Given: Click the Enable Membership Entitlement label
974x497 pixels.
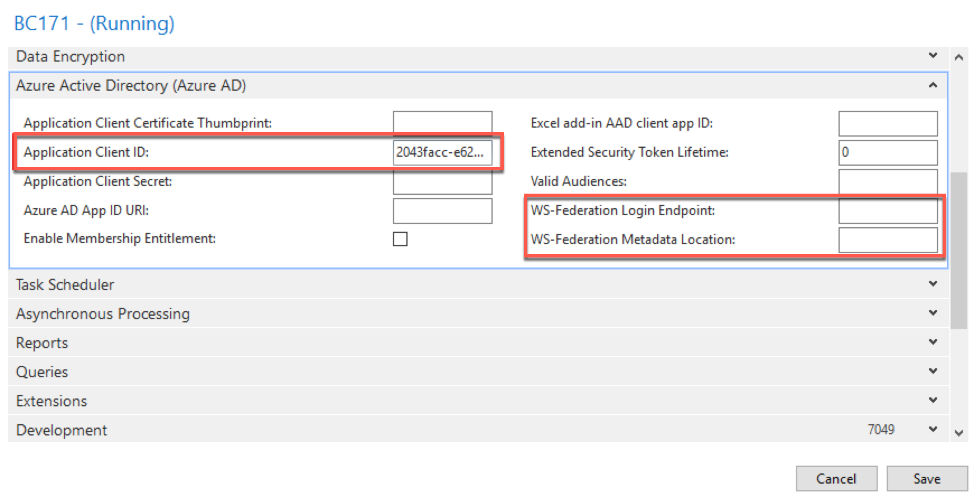Looking at the screenshot, I should (x=120, y=238).
